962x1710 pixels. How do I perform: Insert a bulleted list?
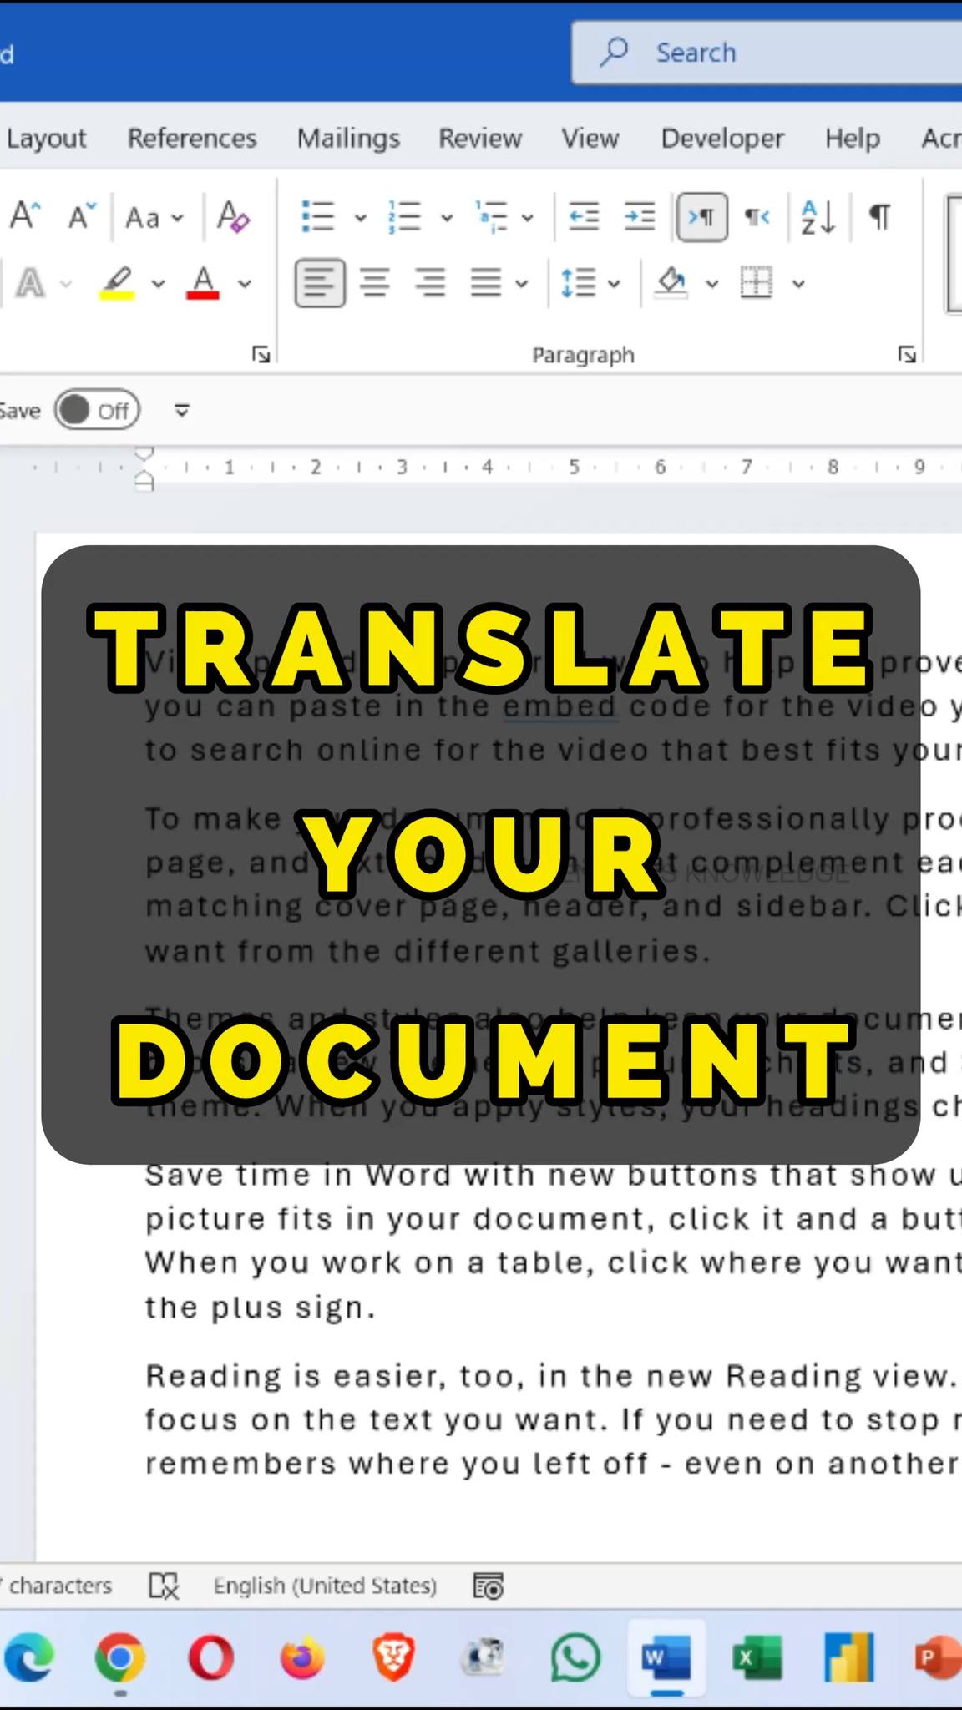pyautogui.click(x=318, y=217)
